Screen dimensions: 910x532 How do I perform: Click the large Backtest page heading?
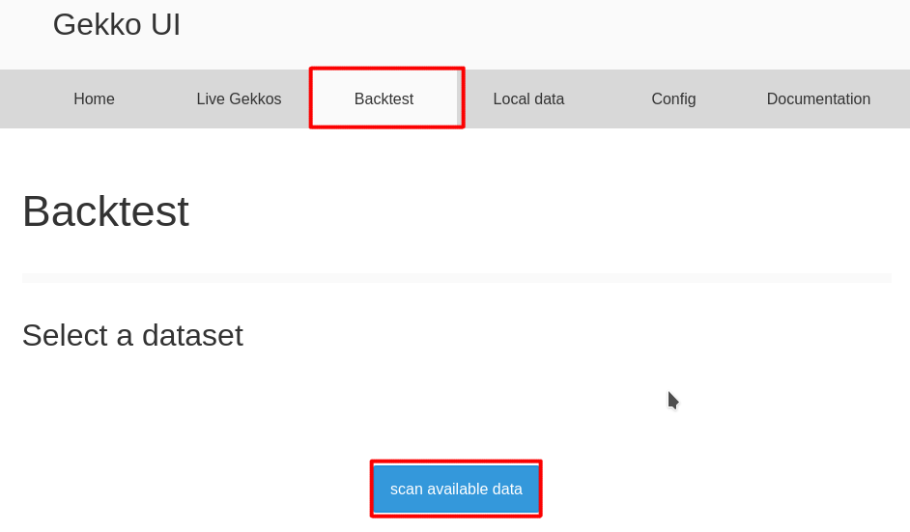[x=105, y=211]
